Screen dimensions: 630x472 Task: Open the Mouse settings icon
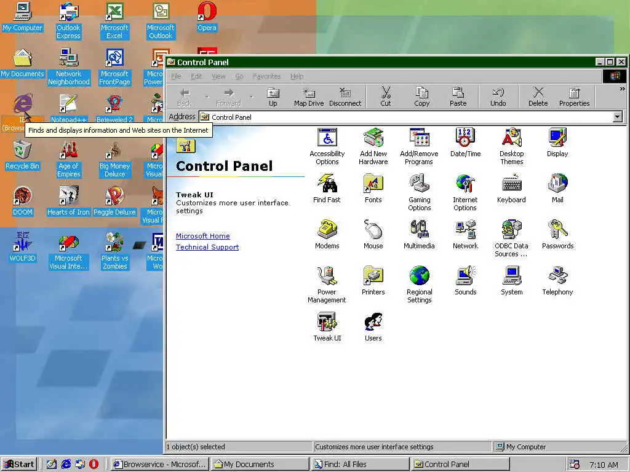pyautogui.click(x=373, y=234)
